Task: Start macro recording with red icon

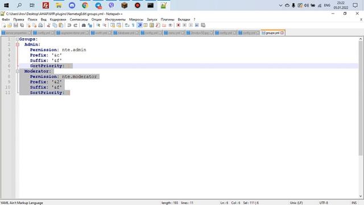Action: [x=178, y=25]
